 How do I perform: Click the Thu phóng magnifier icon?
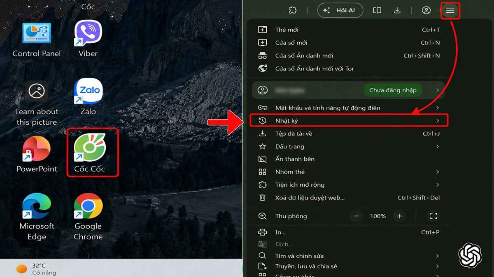tap(262, 216)
